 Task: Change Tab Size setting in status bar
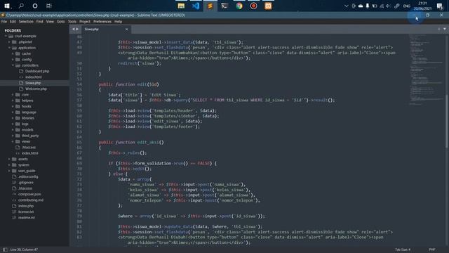click(403, 249)
